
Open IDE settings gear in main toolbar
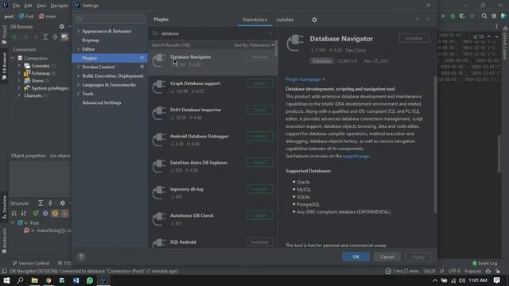tap(494, 16)
